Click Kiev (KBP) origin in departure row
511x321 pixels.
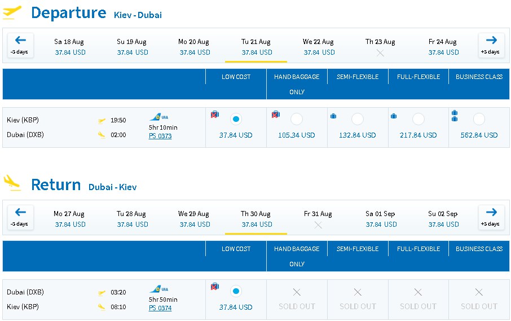pos(23,120)
